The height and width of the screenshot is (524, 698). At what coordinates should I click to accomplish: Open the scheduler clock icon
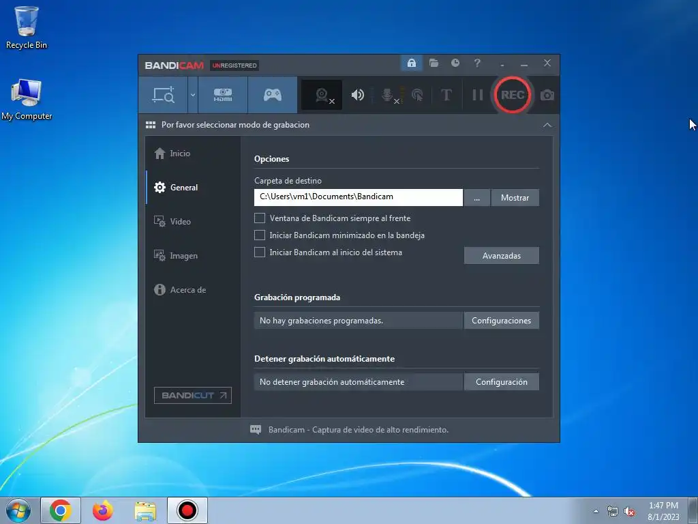(455, 63)
